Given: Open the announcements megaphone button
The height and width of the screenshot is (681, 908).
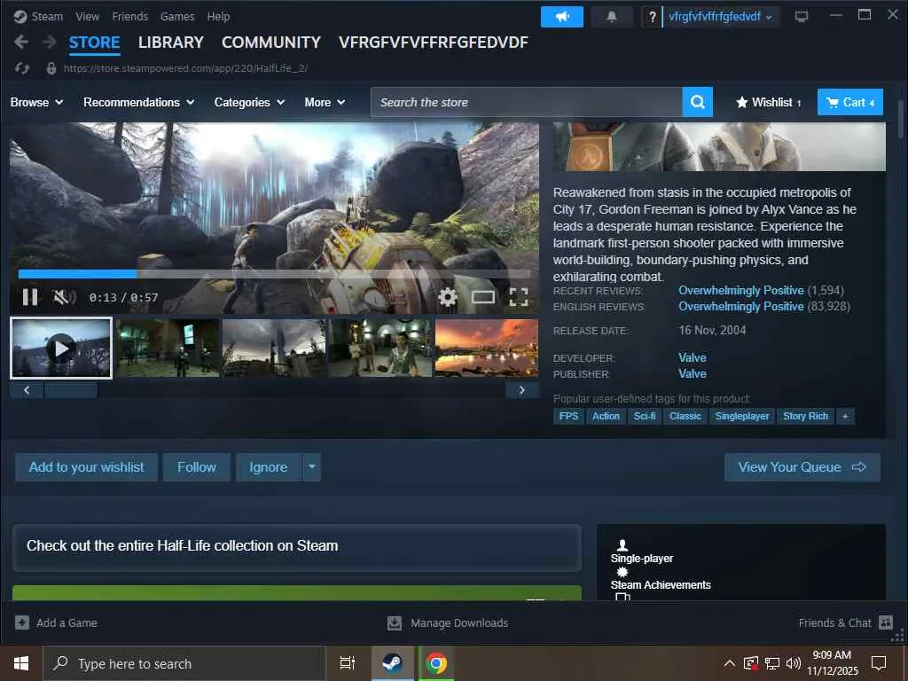Looking at the screenshot, I should pos(561,17).
